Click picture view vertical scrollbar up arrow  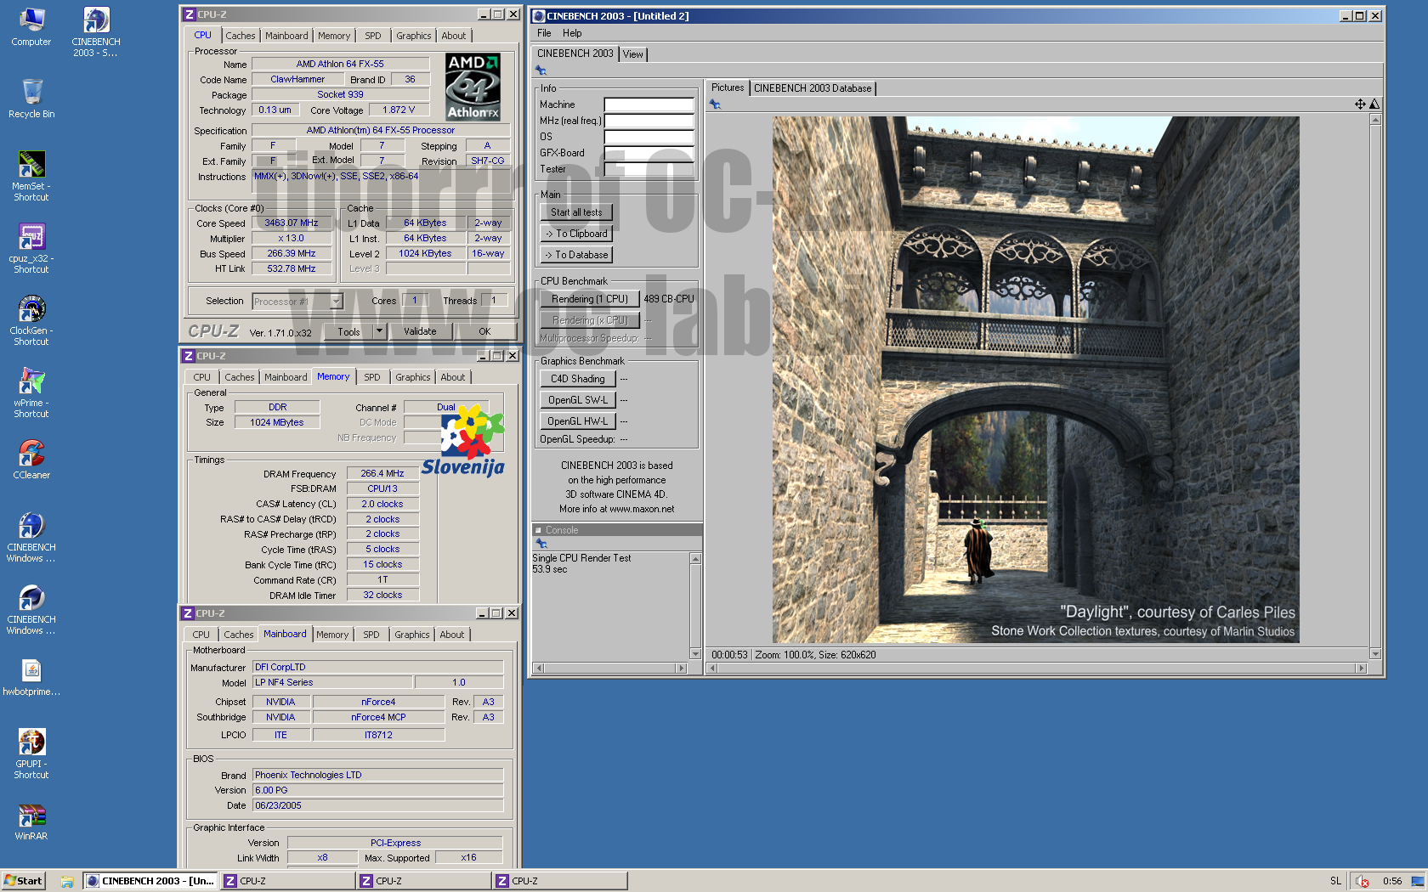[x=1375, y=120]
